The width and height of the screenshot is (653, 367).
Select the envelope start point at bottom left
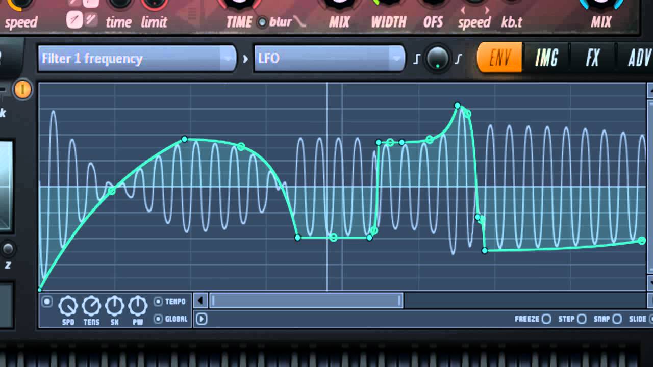[40, 289]
